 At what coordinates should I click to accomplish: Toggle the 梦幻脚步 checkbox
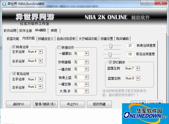click(110, 62)
